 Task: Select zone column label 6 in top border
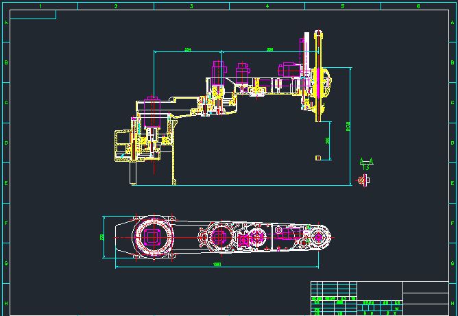[x=418, y=6]
